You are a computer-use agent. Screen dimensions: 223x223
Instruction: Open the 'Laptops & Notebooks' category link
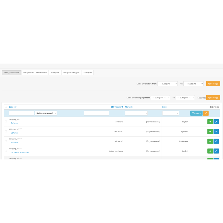[x=20, y=152]
